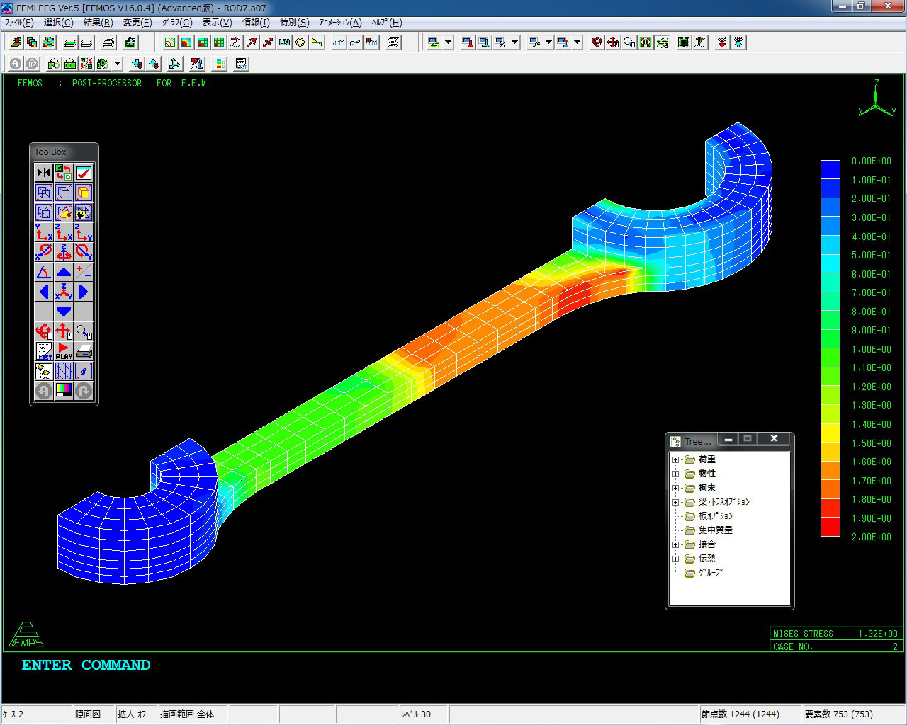The image size is (907, 725).
Task: Click the filled contour plot toolbar icon
Action: pyautogui.click(x=186, y=42)
